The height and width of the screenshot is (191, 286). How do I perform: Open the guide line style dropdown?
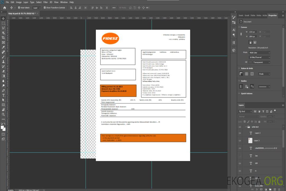tap(264, 87)
